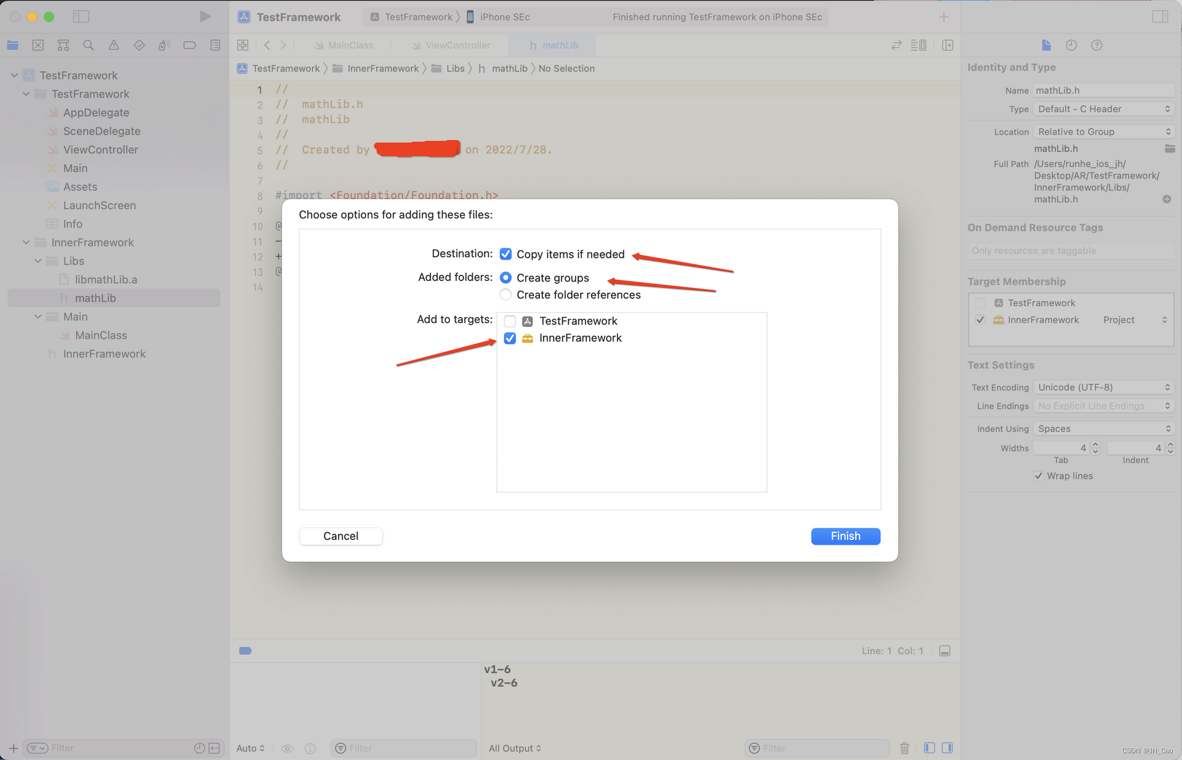Click Libs in the breadcrumb bar

[448, 68]
